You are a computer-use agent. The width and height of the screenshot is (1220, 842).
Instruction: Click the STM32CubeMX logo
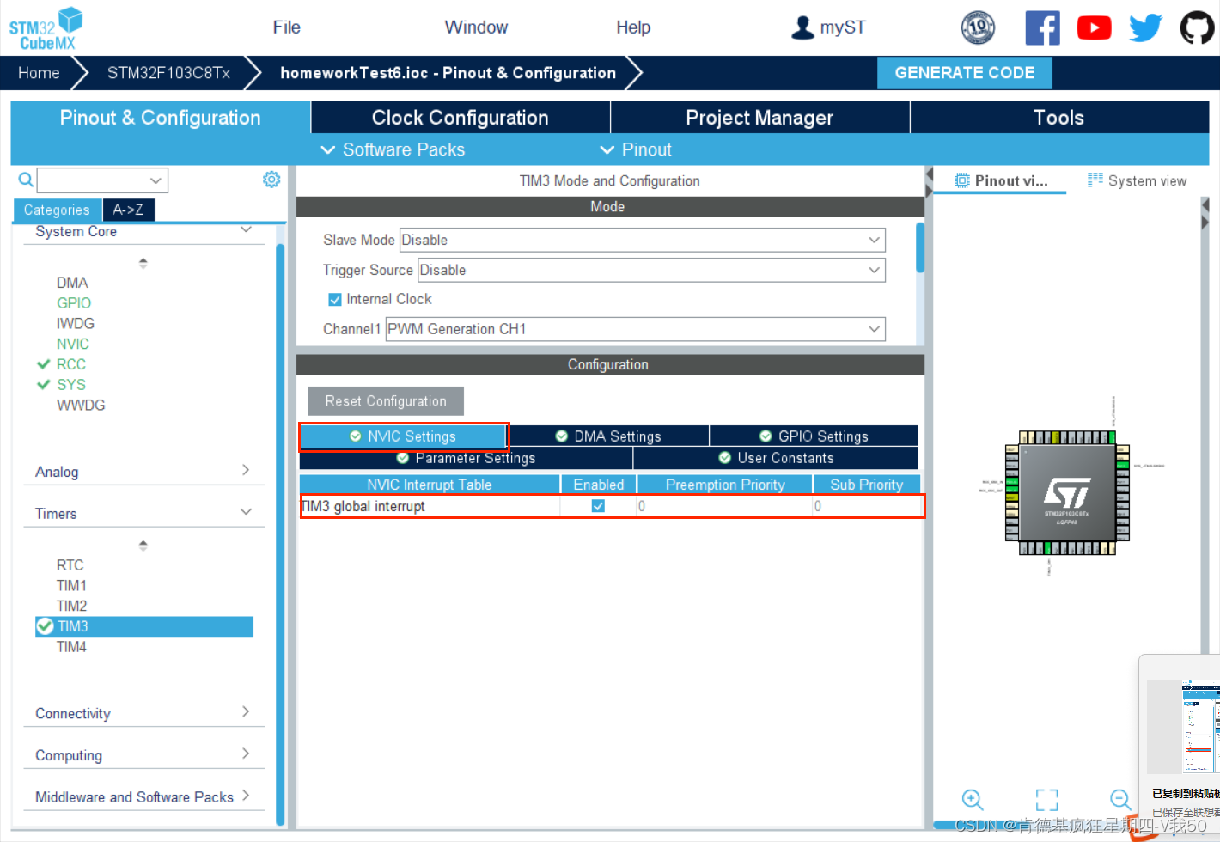pyautogui.click(x=46, y=28)
